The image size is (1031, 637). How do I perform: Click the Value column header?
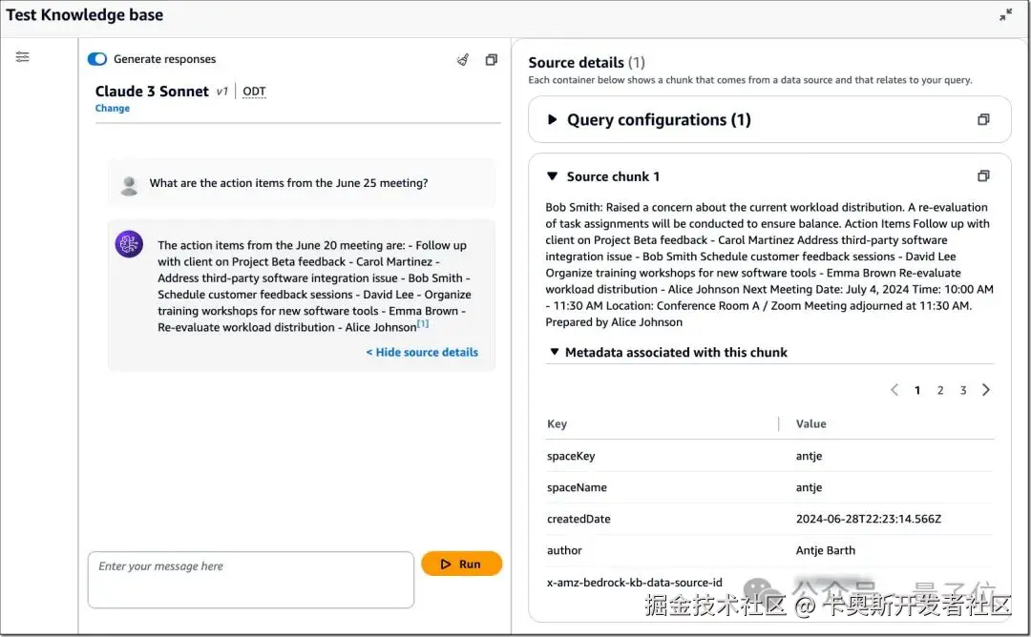[810, 424]
